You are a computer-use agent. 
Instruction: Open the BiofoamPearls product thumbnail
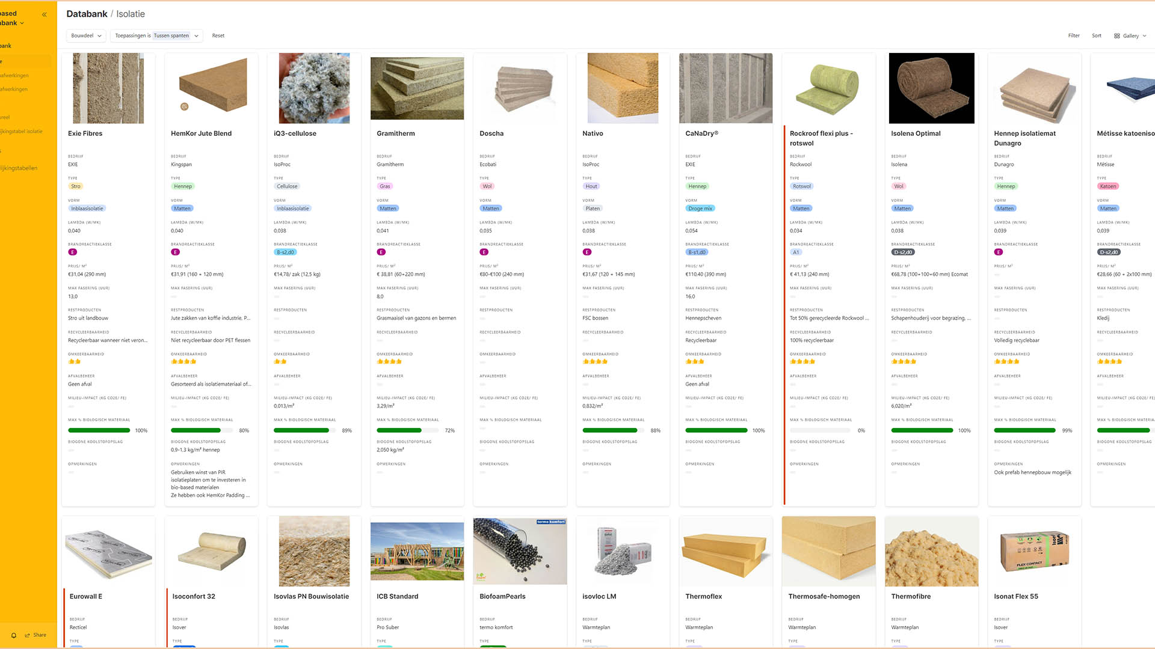(520, 550)
